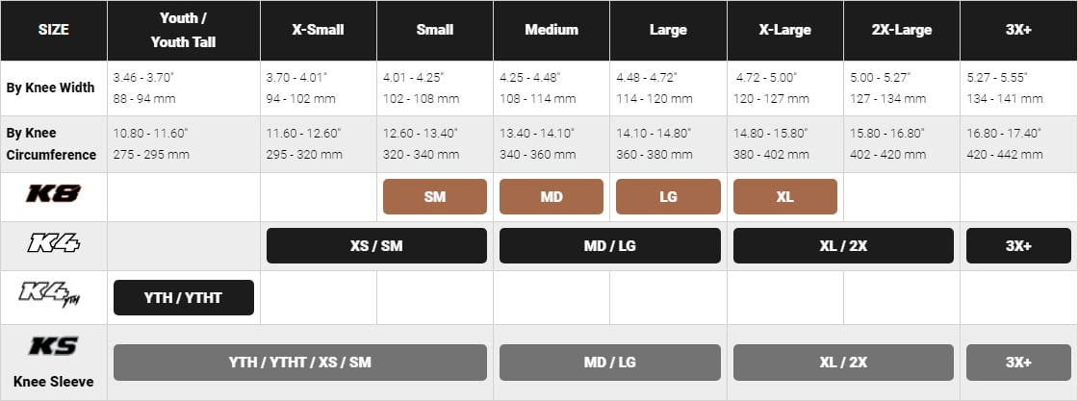1078x401 pixels.
Task: Click the By Knee Circumference row label
Action: pyautogui.click(x=53, y=144)
